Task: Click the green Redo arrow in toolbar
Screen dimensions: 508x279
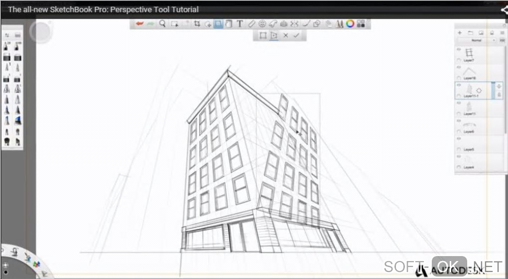Action: (x=150, y=23)
